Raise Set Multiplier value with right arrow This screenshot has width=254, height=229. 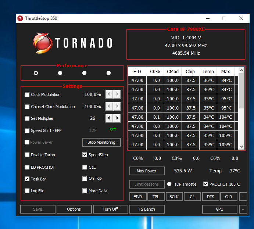(117, 118)
